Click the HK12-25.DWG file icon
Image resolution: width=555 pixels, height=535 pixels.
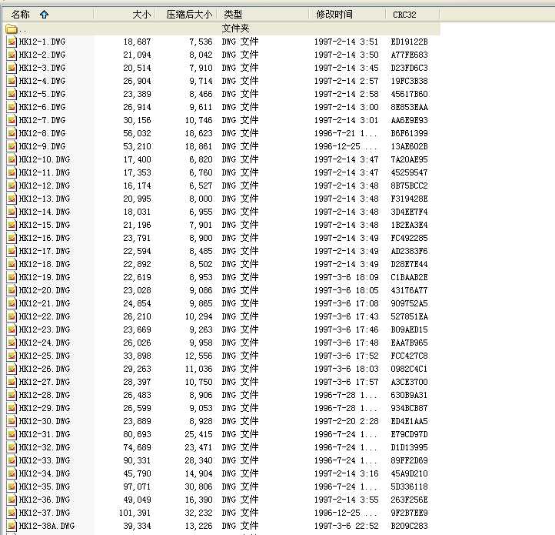click(12, 356)
